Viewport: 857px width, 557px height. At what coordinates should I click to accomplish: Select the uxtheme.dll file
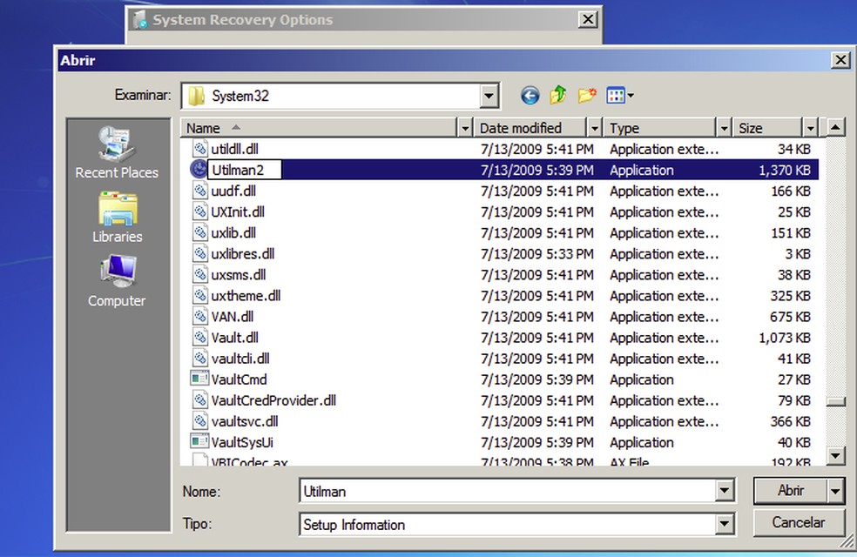pyautogui.click(x=246, y=296)
